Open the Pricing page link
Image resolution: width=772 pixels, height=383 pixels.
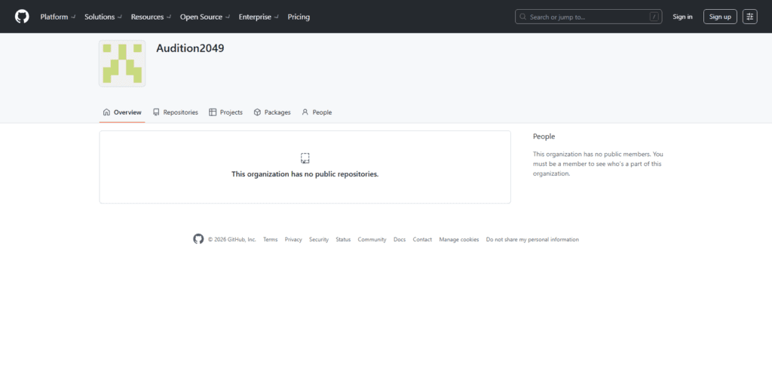pos(299,17)
